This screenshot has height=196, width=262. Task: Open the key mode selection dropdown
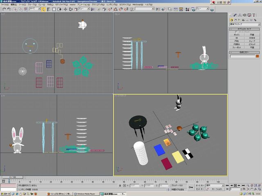pyautogui.click(x=215, y=185)
